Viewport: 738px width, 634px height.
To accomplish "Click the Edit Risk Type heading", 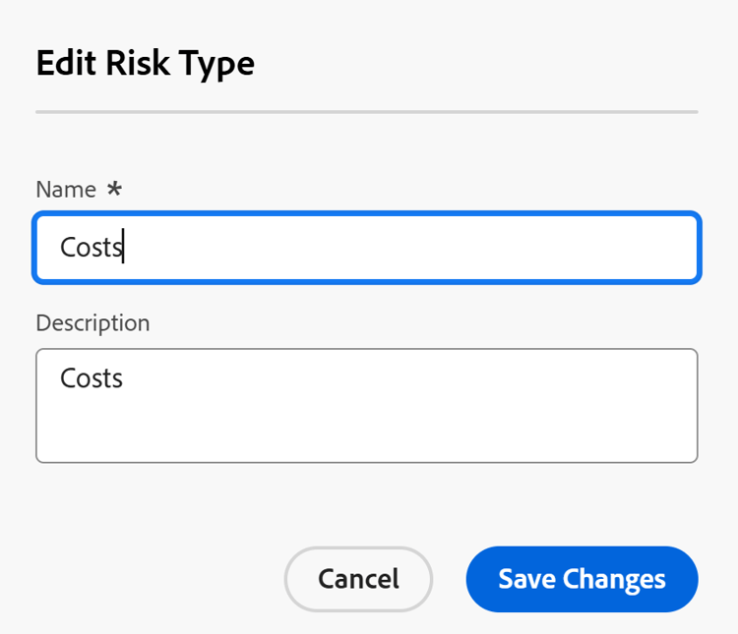I will pos(145,63).
